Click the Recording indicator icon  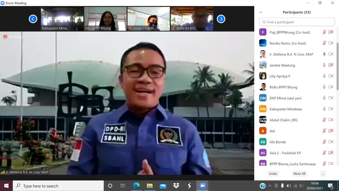tap(5, 37)
